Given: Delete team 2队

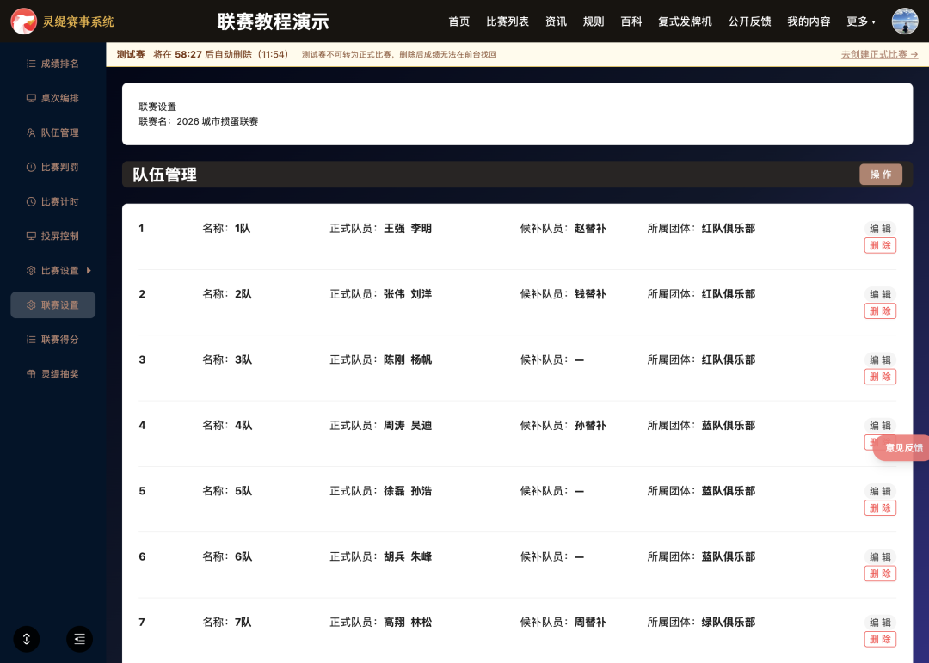Looking at the screenshot, I should pos(881,311).
